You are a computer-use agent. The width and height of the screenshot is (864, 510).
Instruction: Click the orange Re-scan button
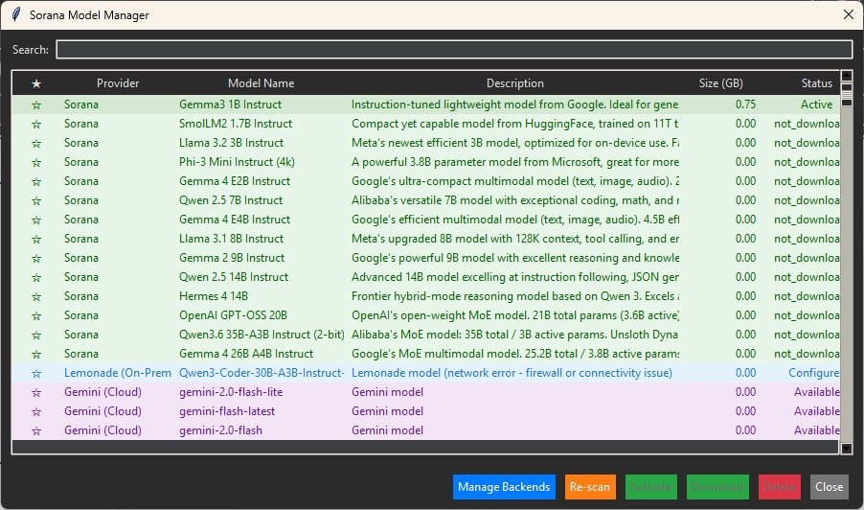click(590, 487)
